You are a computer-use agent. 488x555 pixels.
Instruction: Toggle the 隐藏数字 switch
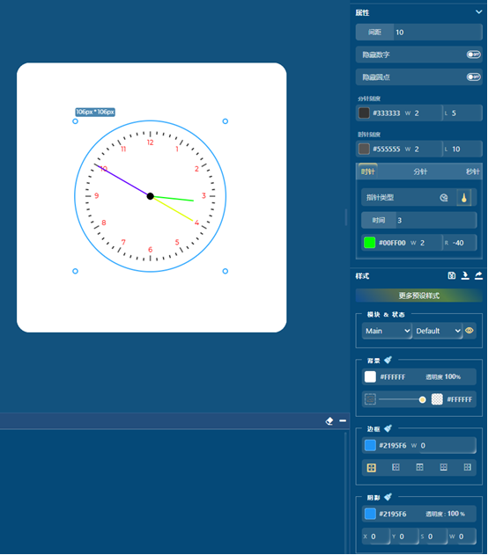(x=474, y=55)
